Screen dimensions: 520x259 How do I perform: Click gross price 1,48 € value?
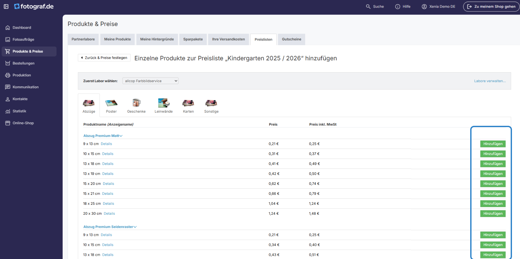click(x=314, y=213)
